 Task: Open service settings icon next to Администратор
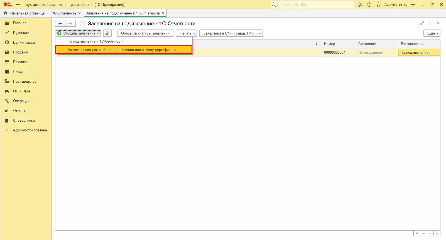413,4
